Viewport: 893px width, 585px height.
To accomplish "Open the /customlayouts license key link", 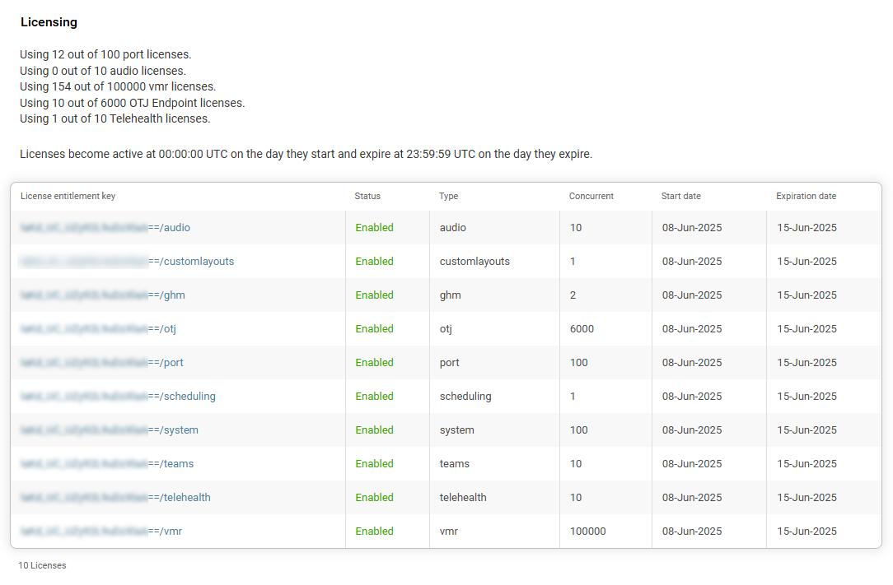I will [127, 262].
